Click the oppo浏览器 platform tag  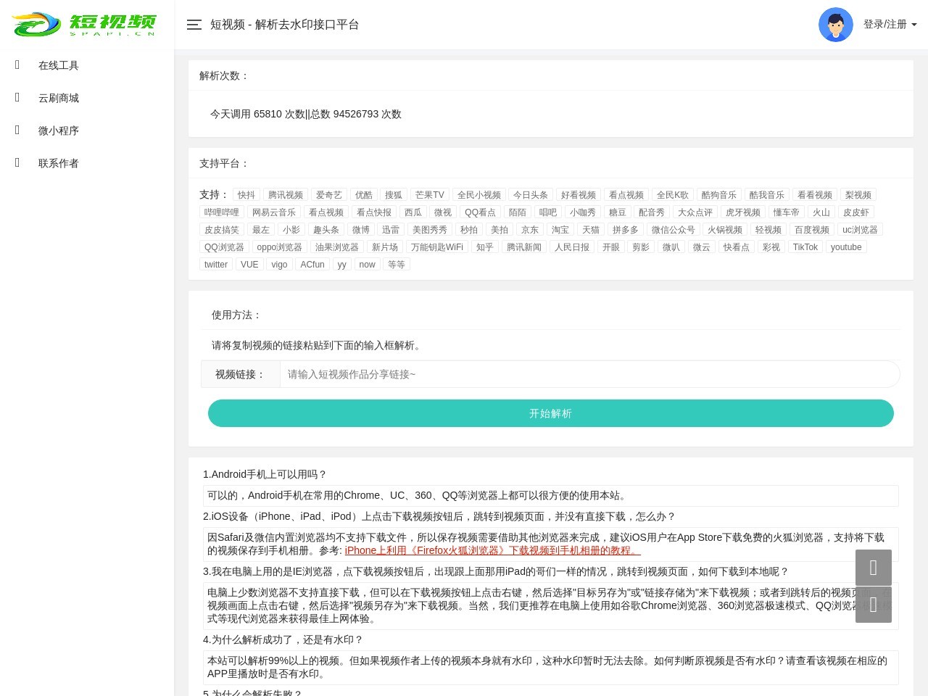[x=280, y=247]
